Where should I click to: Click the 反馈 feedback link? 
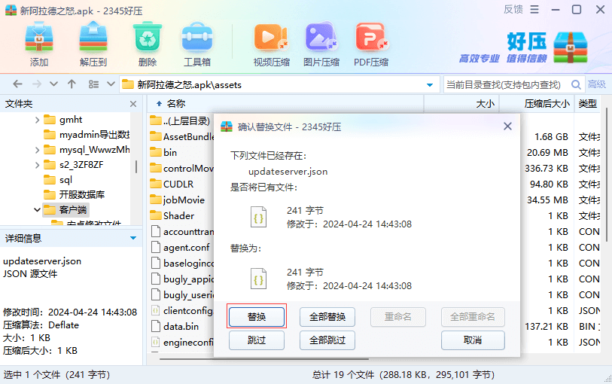[x=513, y=9]
